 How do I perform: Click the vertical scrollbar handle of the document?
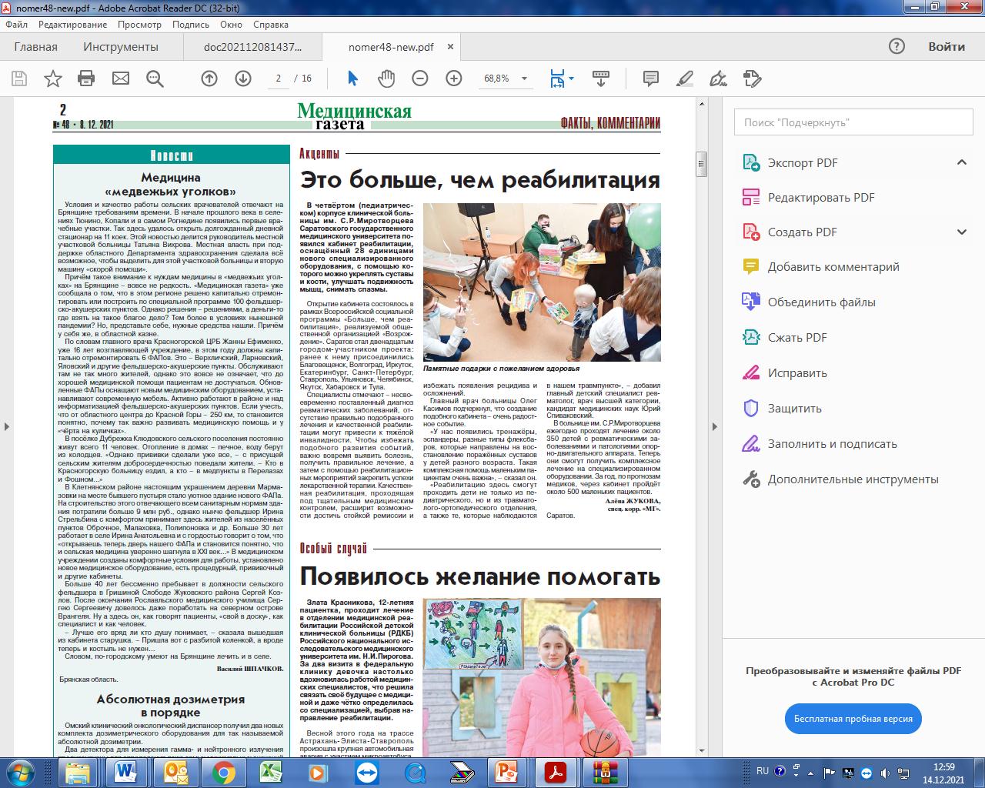701,165
